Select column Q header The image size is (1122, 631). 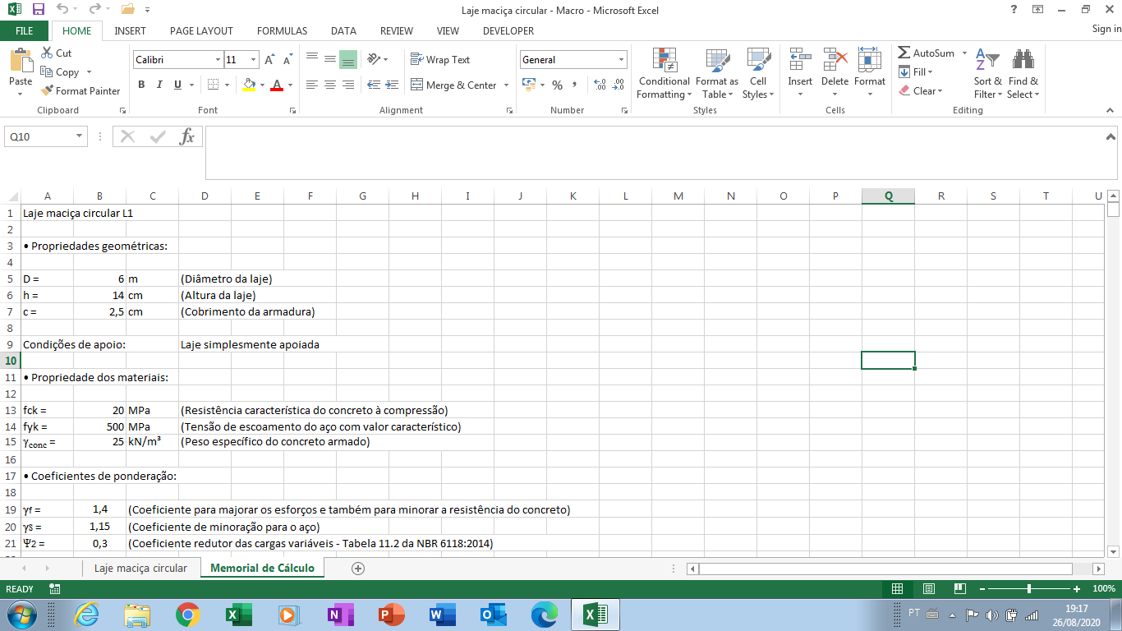tap(888, 196)
